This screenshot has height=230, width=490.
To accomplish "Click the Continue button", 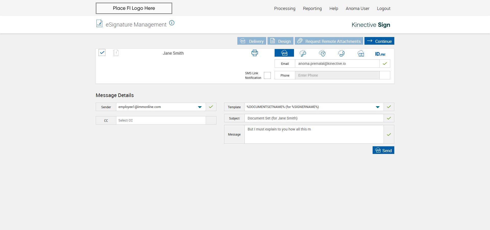I will coord(379,41).
